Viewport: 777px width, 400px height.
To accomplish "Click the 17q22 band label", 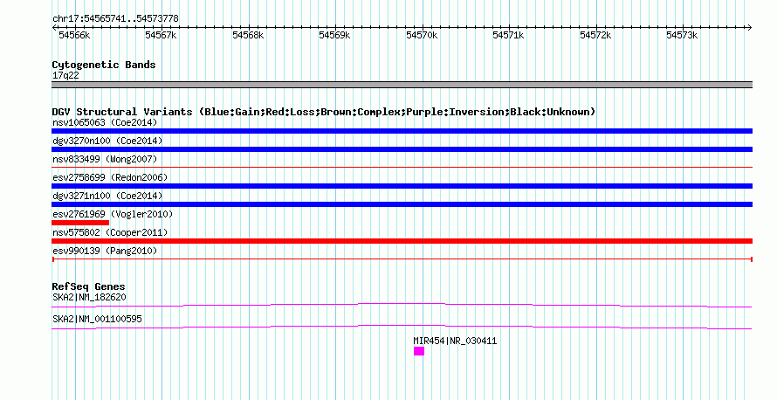I will tap(65, 75).
